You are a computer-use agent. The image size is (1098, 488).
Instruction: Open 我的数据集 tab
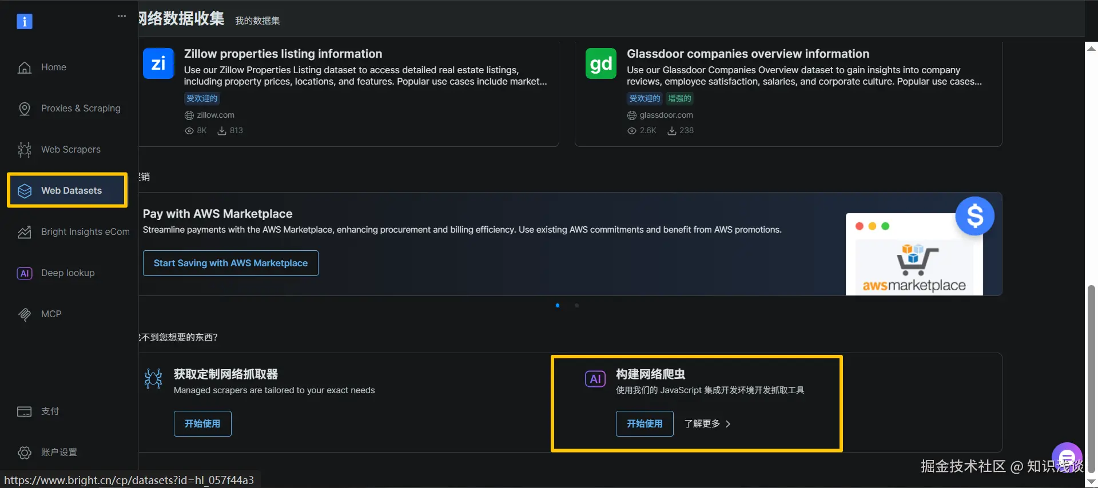click(x=257, y=21)
